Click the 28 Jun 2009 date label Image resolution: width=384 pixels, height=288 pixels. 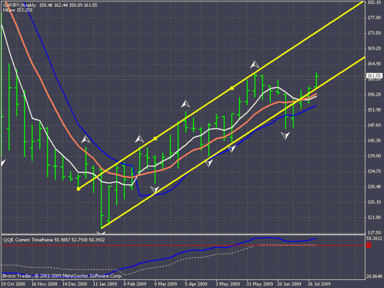[289, 284]
